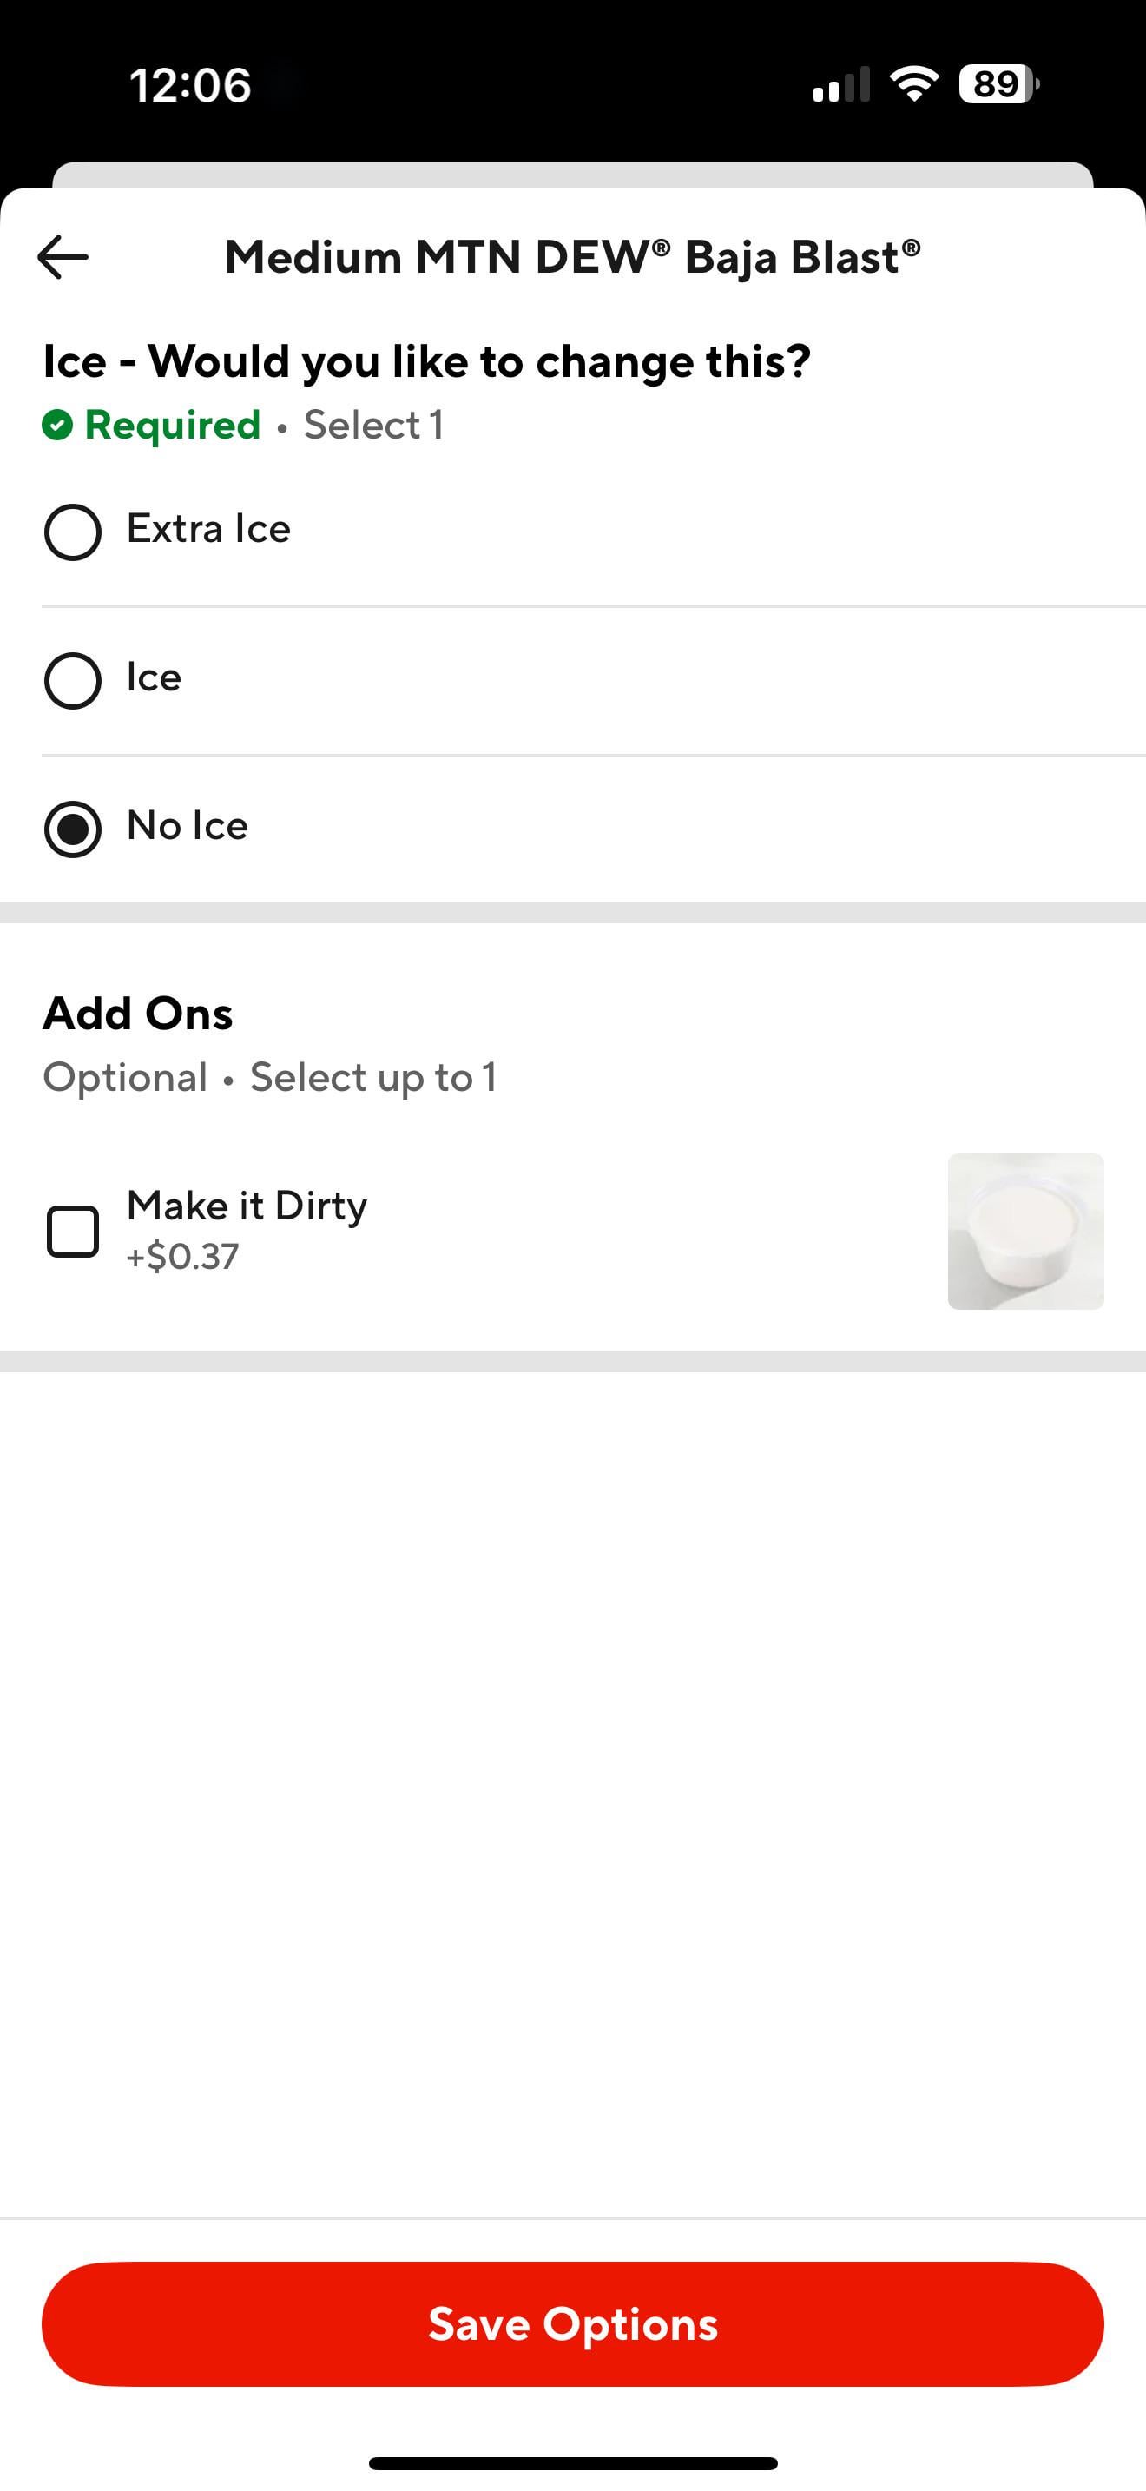Tap the gray background card behind the sheet
The image size is (1146, 2491).
coord(572,174)
